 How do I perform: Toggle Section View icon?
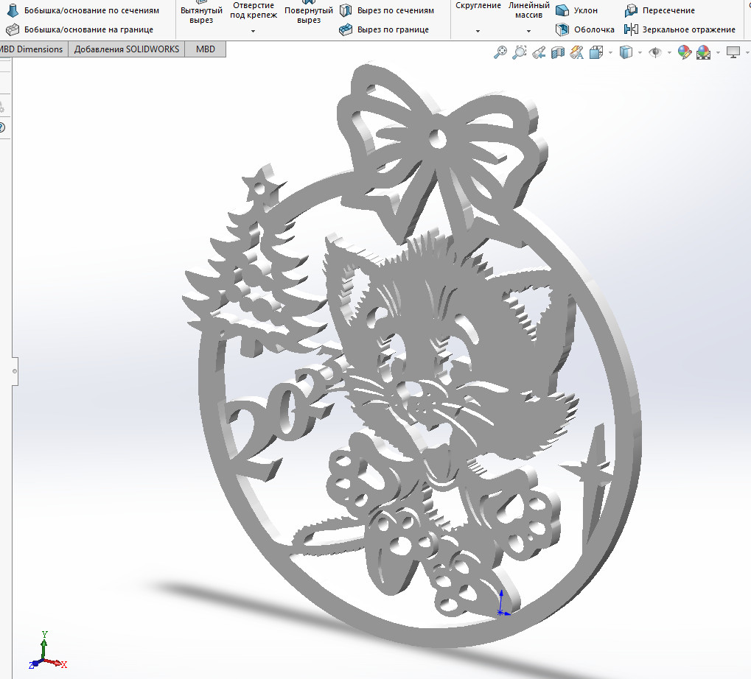(x=557, y=52)
